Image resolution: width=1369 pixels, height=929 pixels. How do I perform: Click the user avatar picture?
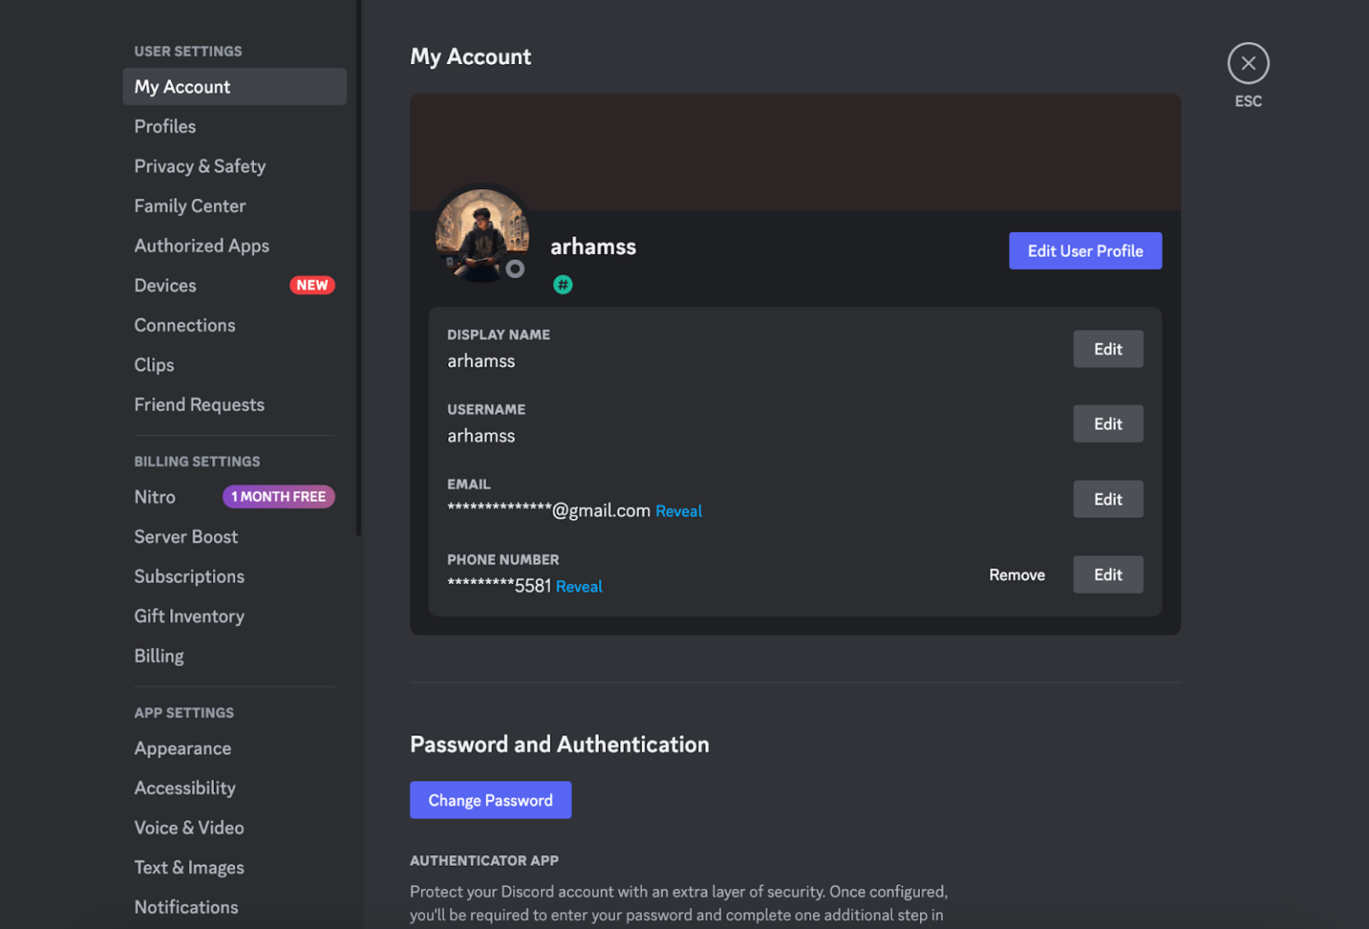481,234
